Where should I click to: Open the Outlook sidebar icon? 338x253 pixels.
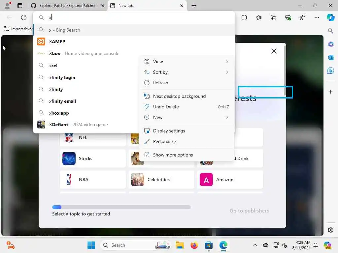point(331,57)
